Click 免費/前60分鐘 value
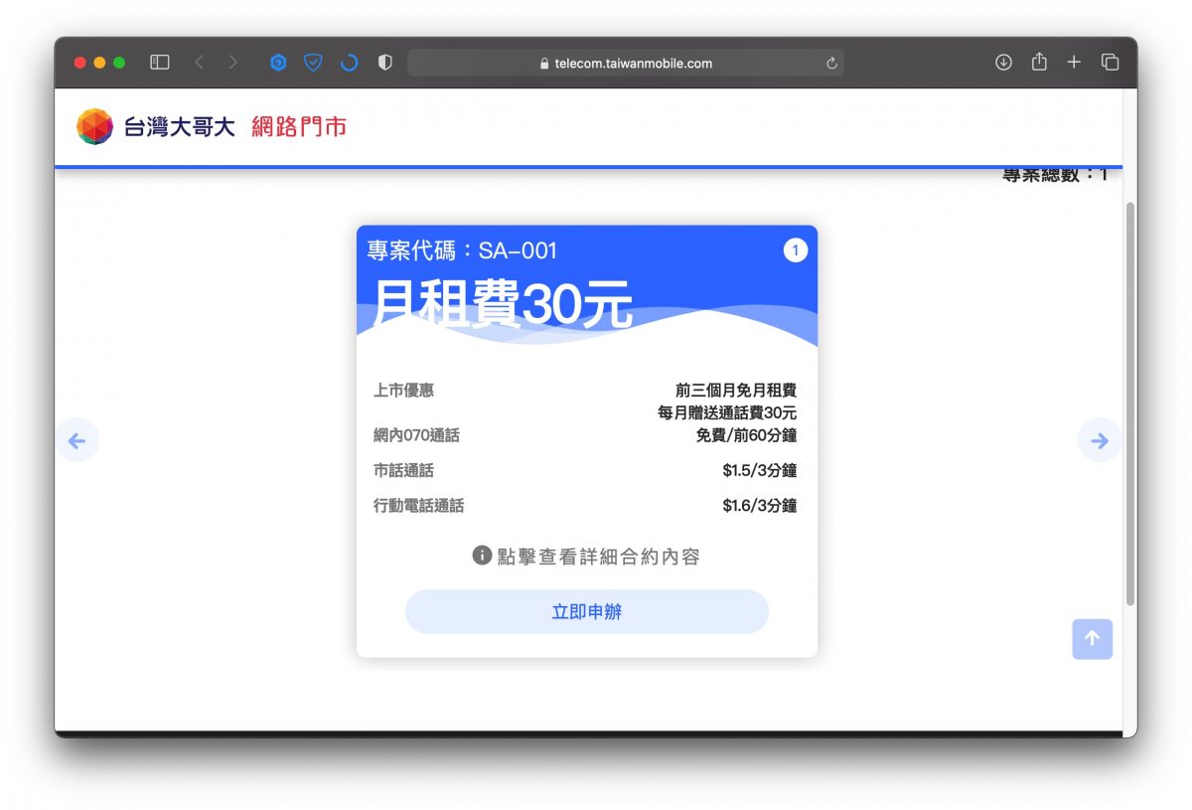The image size is (1192, 810). 747,435
